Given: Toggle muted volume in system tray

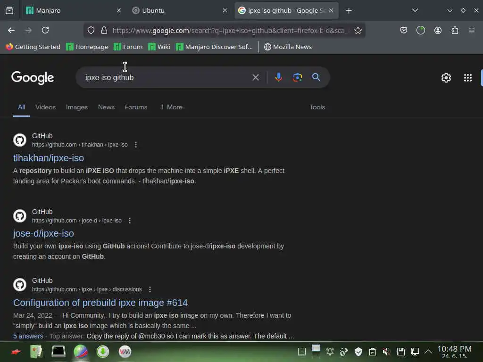Looking at the screenshot, I should [386, 352].
